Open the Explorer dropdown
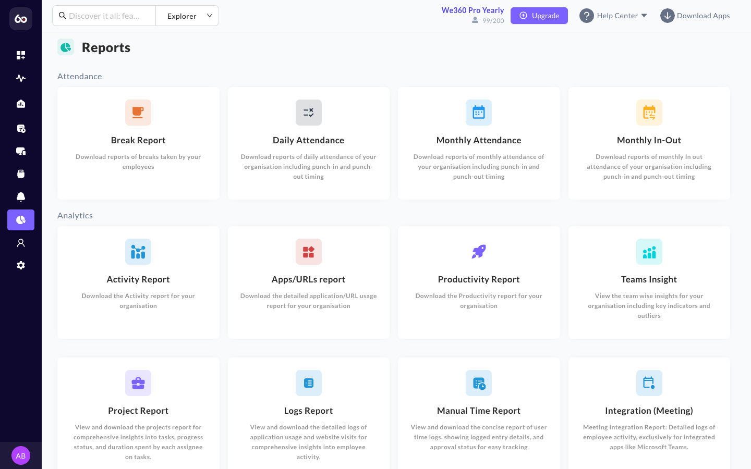 point(187,16)
